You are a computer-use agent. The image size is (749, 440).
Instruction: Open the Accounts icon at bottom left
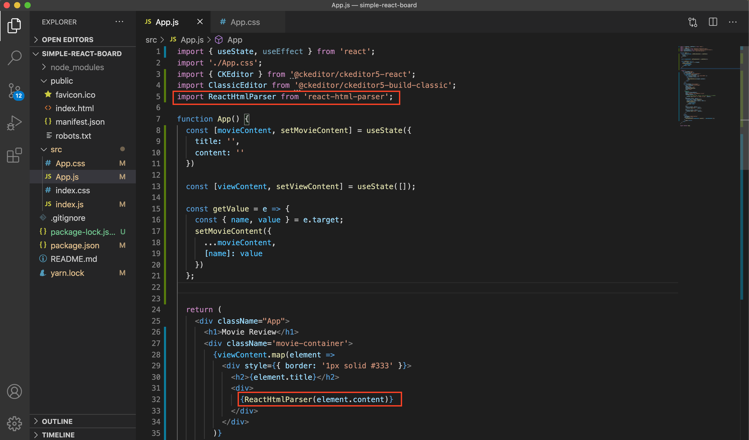[x=14, y=391]
